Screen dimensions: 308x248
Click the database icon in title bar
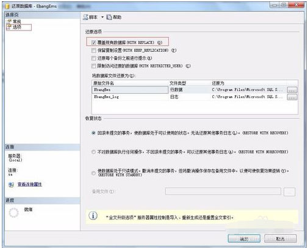7,6
